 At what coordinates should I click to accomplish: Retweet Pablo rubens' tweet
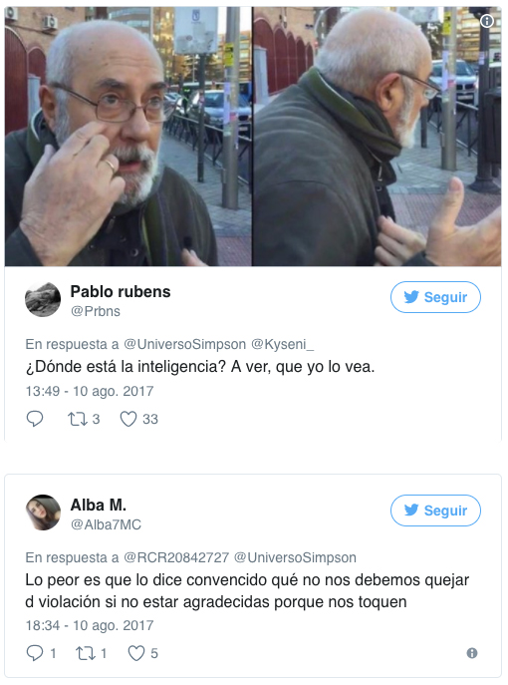pyautogui.click(x=78, y=419)
